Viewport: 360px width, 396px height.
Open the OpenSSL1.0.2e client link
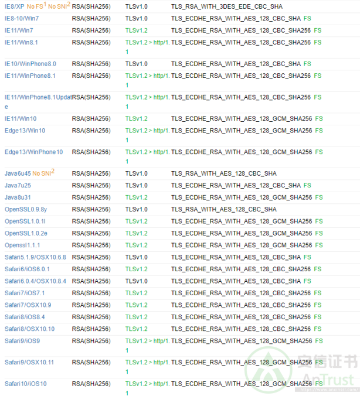26,233
